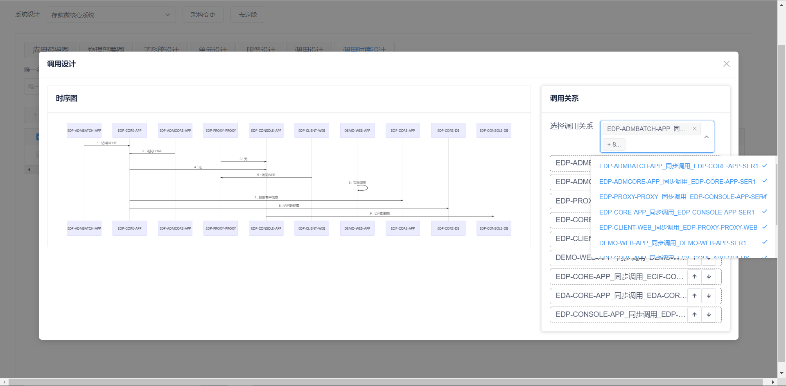786x386 pixels.
Task: Deselect EDP-CORE-APP_同步调用_EDP-CONSOLE-APP-SER1 option
Action: click(x=683, y=212)
